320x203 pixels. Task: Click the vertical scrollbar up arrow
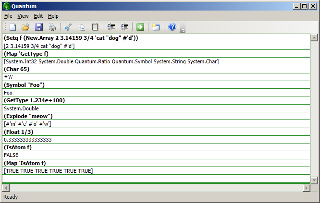click(314, 37)
